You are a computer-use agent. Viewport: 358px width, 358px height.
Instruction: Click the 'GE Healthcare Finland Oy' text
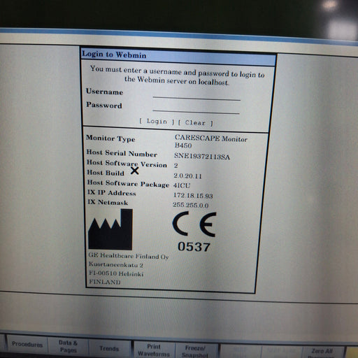(129, 256)
